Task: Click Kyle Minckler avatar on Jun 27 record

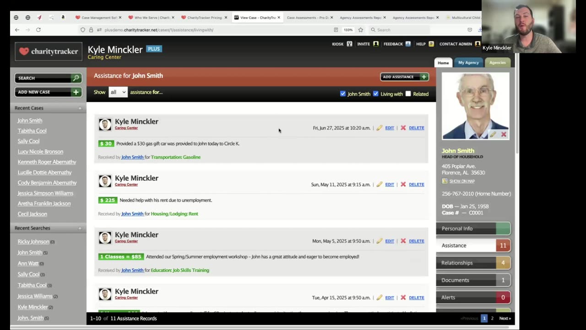Action: [x=105, y=124]
